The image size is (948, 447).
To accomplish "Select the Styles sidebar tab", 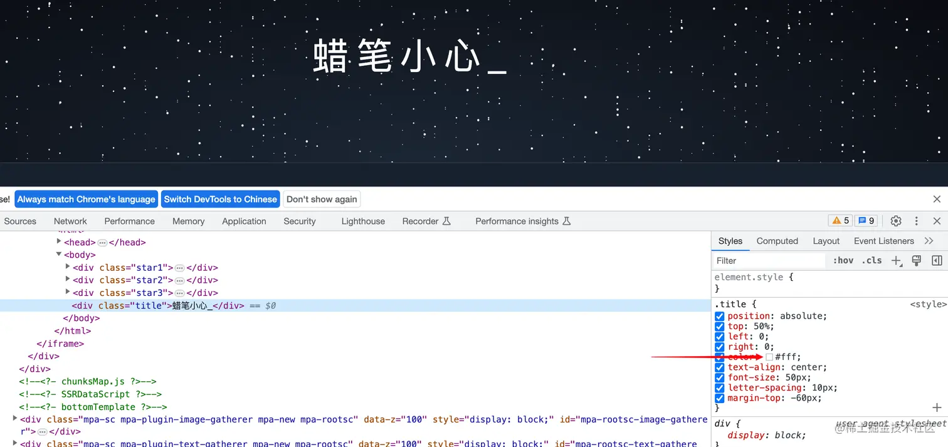I will coord(730,241).
